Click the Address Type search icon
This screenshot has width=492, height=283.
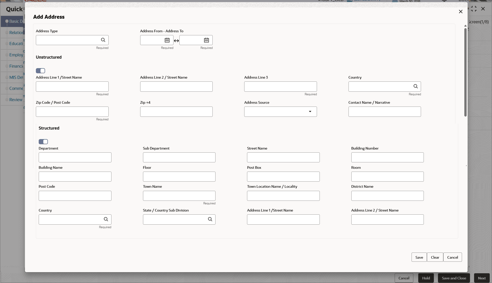click(x=103, y=40)
